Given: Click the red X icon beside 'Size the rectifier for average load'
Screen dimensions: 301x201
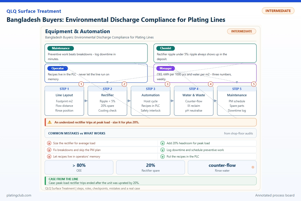Looking at the screenshot, I should pyautogui.click(x=49, y=143).
